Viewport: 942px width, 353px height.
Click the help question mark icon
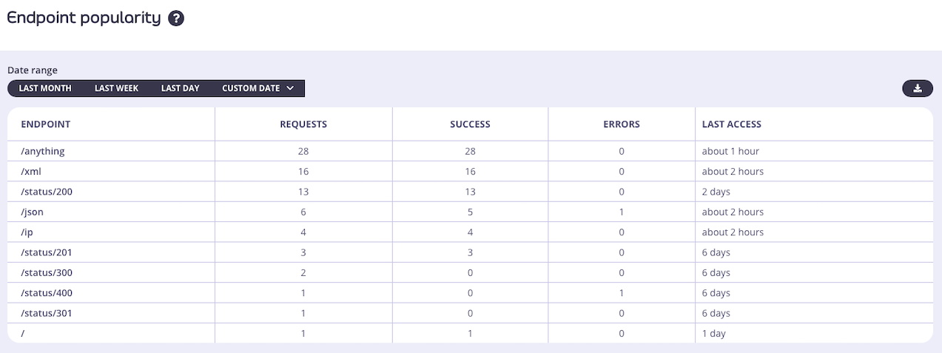coord(176,19)
